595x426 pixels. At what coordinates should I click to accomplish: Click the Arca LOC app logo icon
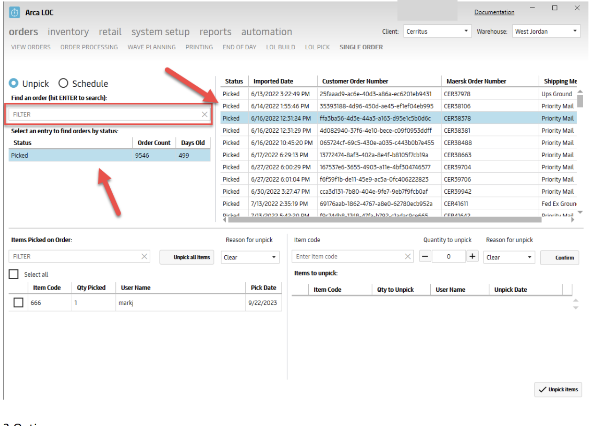[15, 13]
